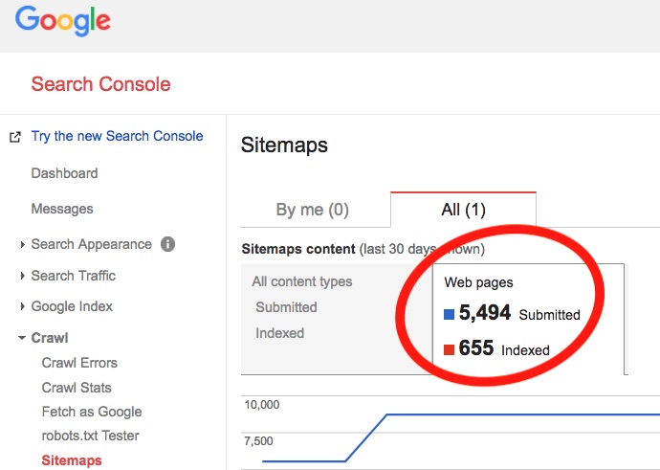The width and height of the screenshot is (660, 470).
Task: Select the All content types panel
Action: pos(337,319)
